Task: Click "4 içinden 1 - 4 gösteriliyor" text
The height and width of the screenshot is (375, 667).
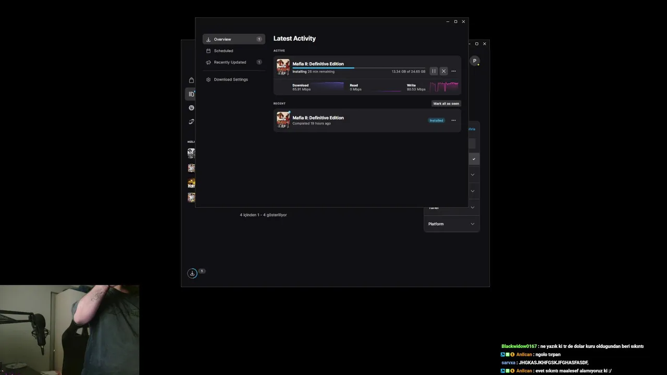Action: [x=263, y=215]
